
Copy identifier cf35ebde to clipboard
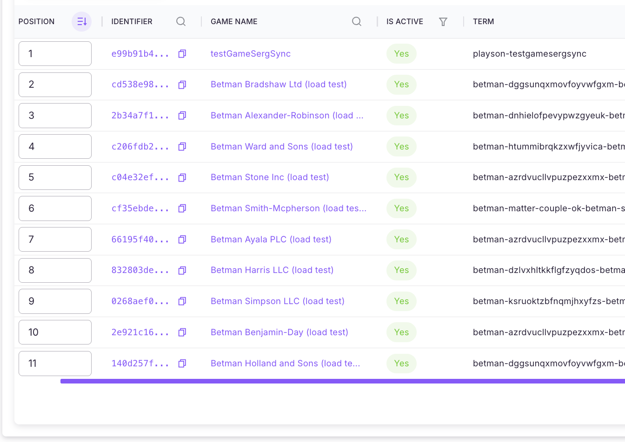pyautogui.click(x=182, y=208)
